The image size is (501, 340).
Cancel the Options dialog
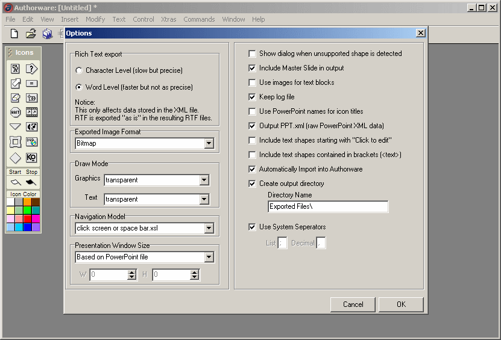click(x=353, y=304)
